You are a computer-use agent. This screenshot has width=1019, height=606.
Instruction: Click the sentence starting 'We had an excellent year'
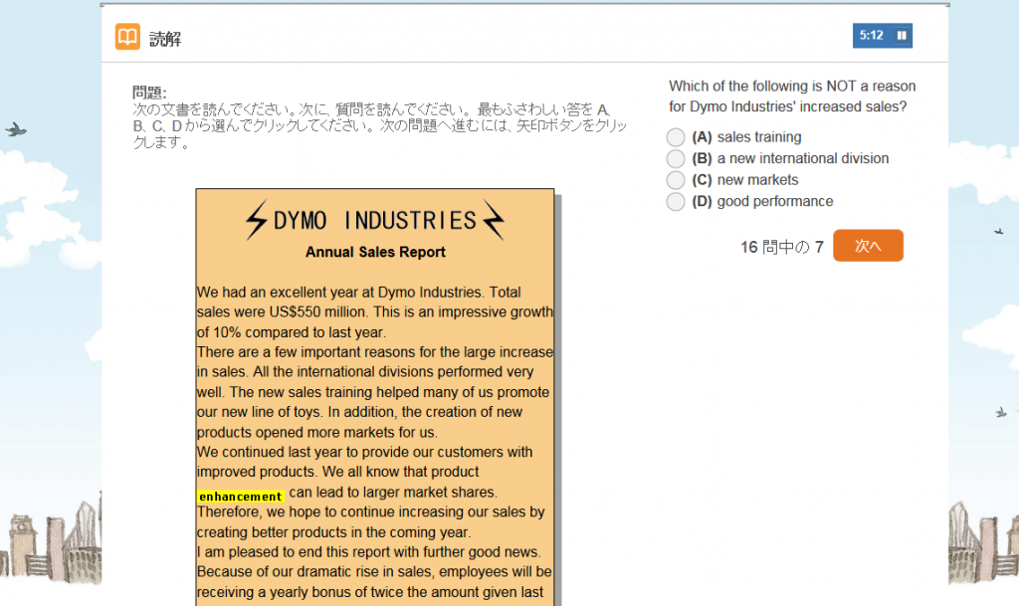(x=358, y=293)
